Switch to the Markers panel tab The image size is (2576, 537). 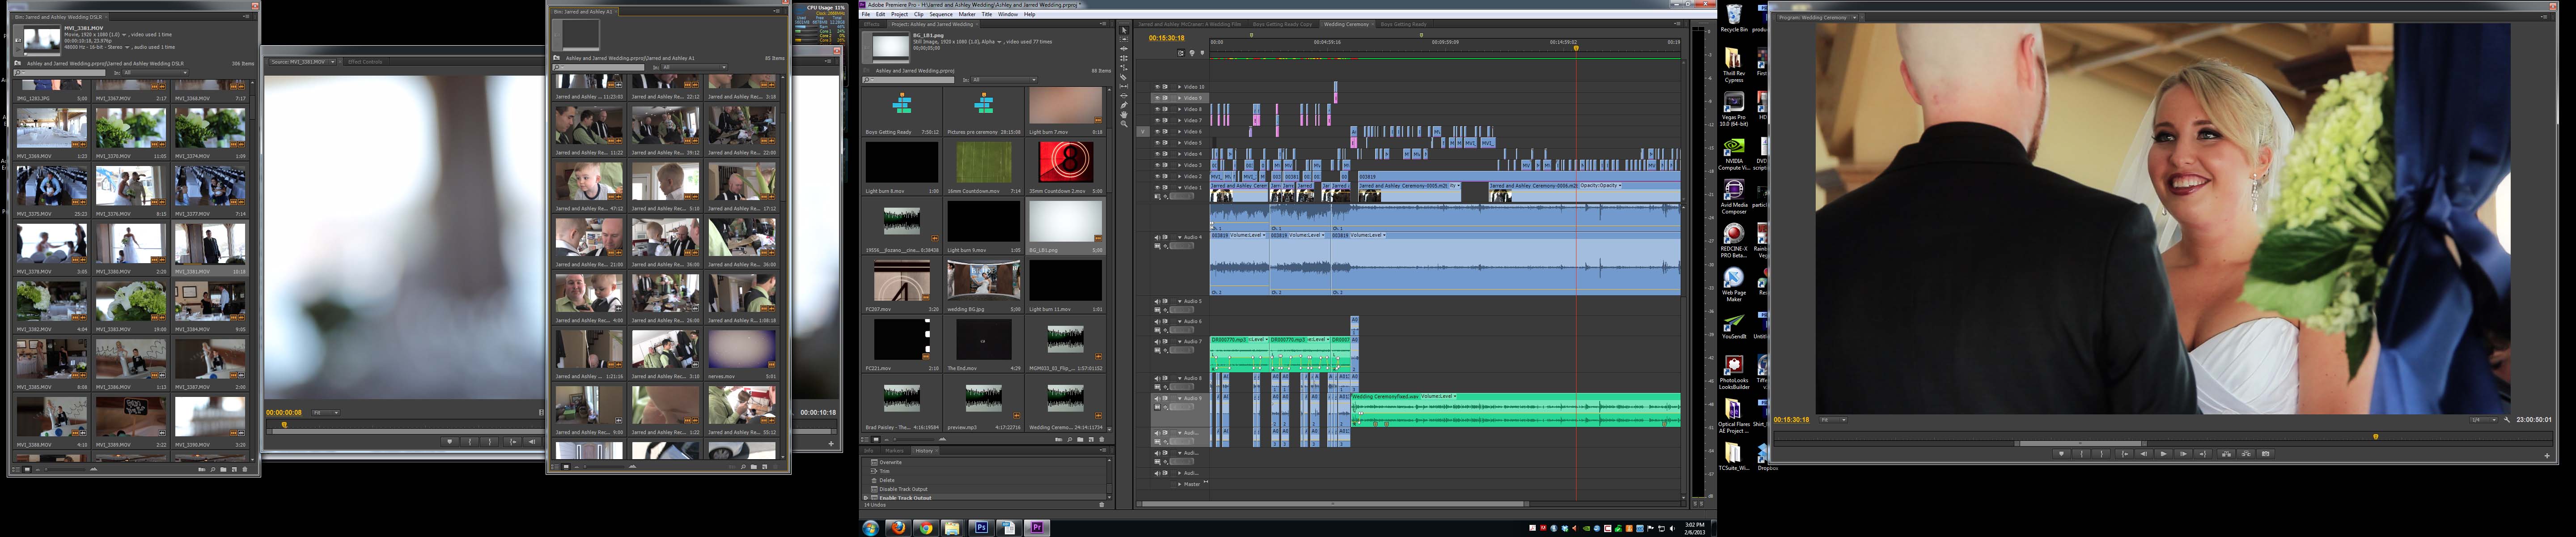[x=895, y=451]
